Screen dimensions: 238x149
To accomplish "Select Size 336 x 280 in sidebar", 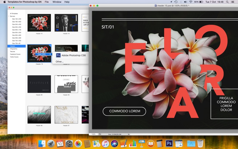I will 17,38.
